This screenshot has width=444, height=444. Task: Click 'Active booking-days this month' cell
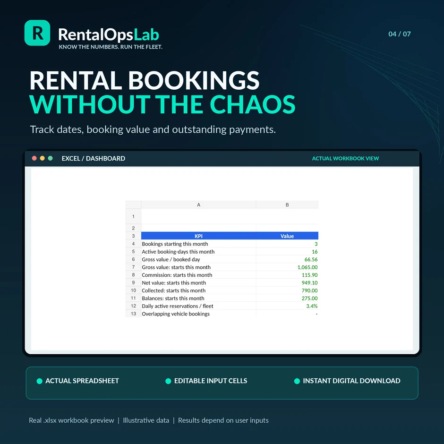coord(198,252)
